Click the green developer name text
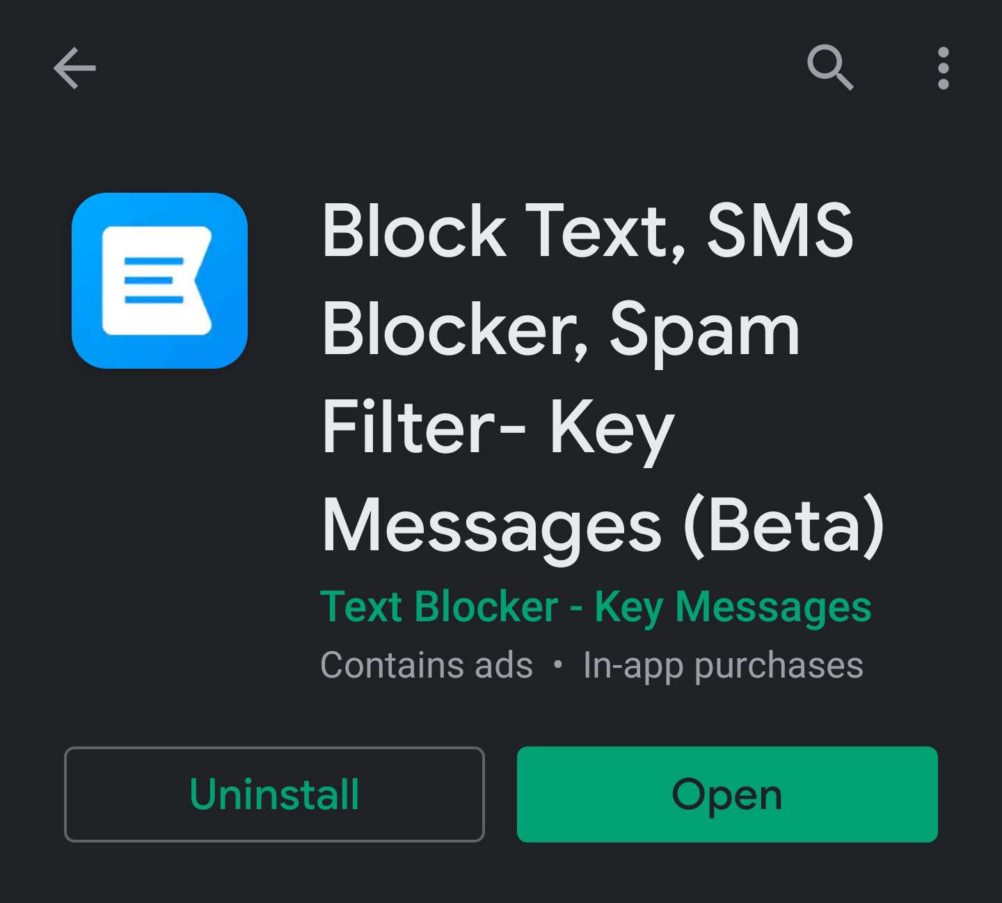1002x903 pixels. click(595, 607)
